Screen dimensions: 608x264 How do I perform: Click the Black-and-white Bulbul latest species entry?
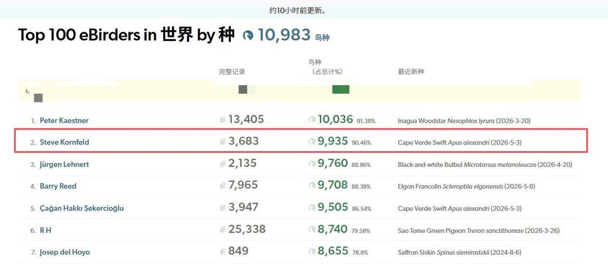tap(485, 165)
